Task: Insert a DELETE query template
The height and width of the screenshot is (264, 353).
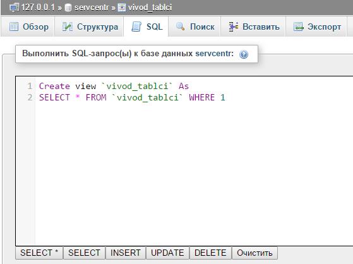Action: [x=210, y=253]
